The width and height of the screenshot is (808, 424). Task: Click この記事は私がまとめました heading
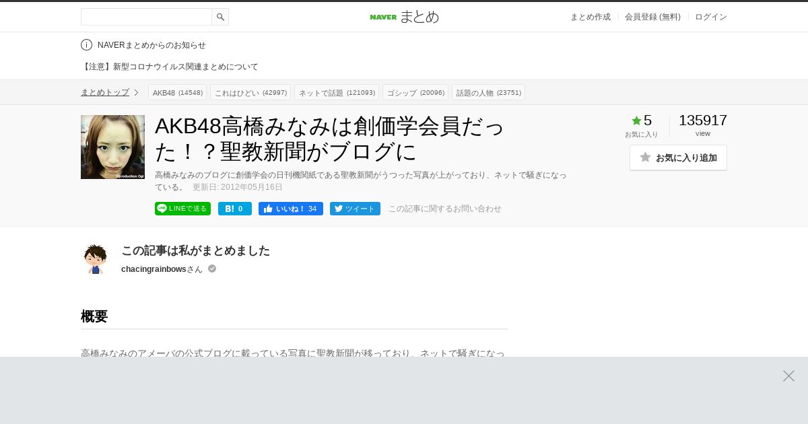click(x=195, y=250)
